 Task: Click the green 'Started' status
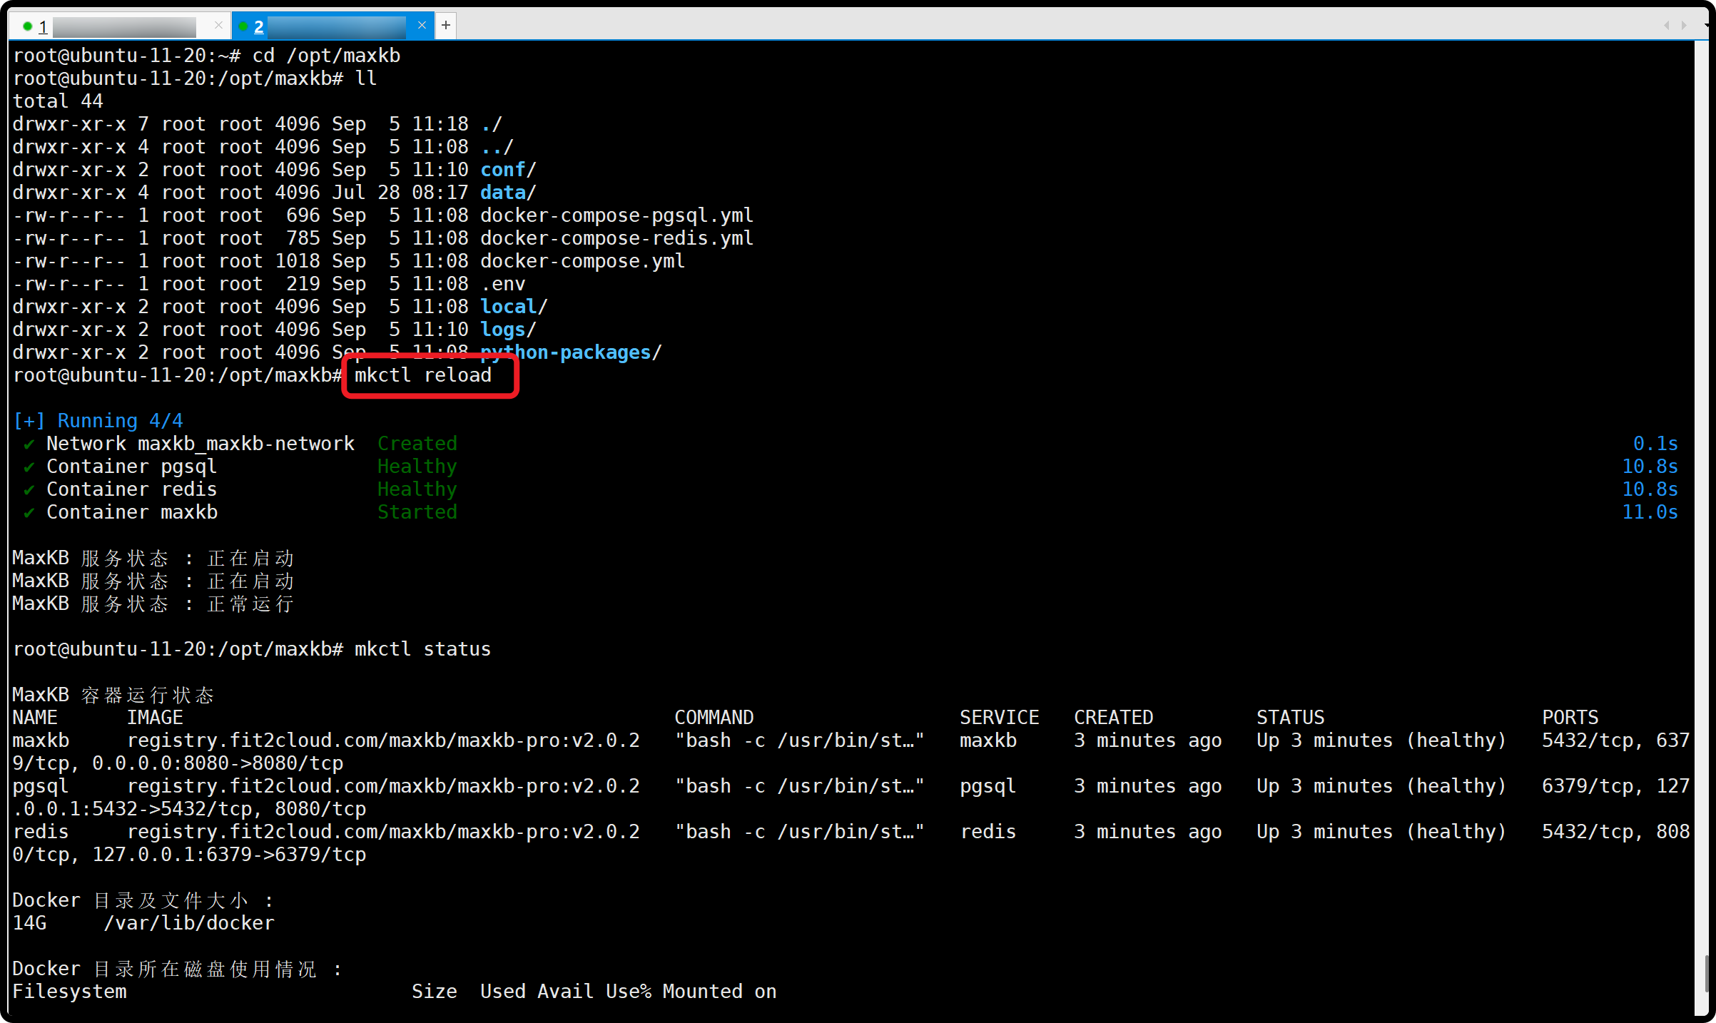pyautogui.click(x=417, y=512)
